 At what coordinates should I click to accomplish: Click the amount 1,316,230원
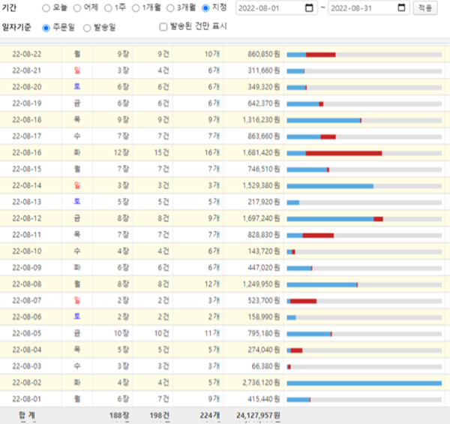pyautogui.click(x=261, y=119)
